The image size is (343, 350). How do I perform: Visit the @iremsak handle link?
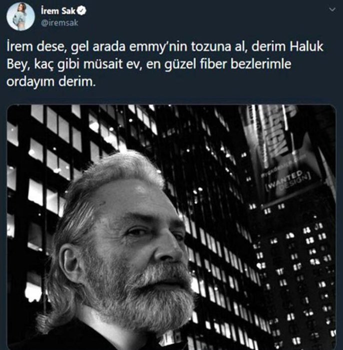[59, 23]
